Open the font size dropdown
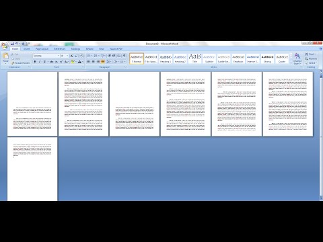 (67, 56)
